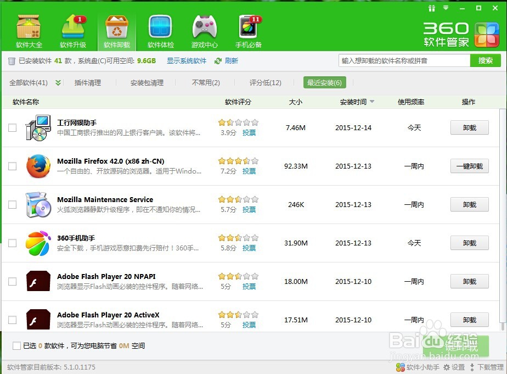Click star rating of Mozilla Firefox

238,161
